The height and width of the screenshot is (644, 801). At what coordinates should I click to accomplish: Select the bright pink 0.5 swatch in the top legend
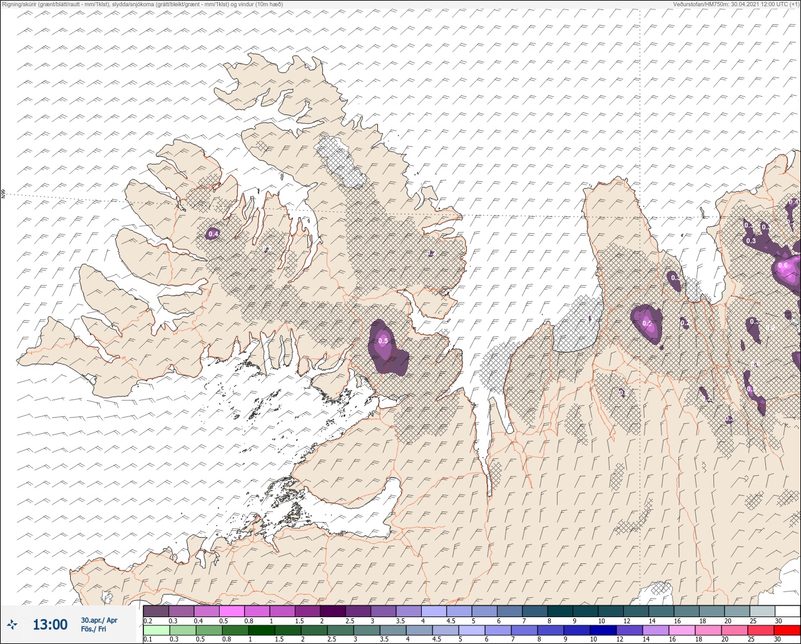point(232,611)
